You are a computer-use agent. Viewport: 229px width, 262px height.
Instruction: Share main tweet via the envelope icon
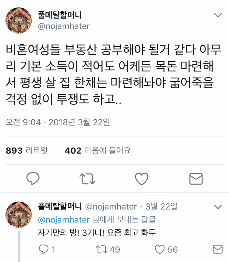196,179
